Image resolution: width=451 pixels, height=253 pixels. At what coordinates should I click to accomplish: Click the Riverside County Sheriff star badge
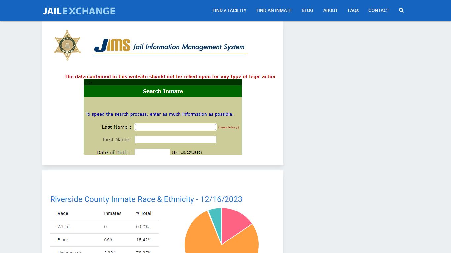click(x=67, y=45)
